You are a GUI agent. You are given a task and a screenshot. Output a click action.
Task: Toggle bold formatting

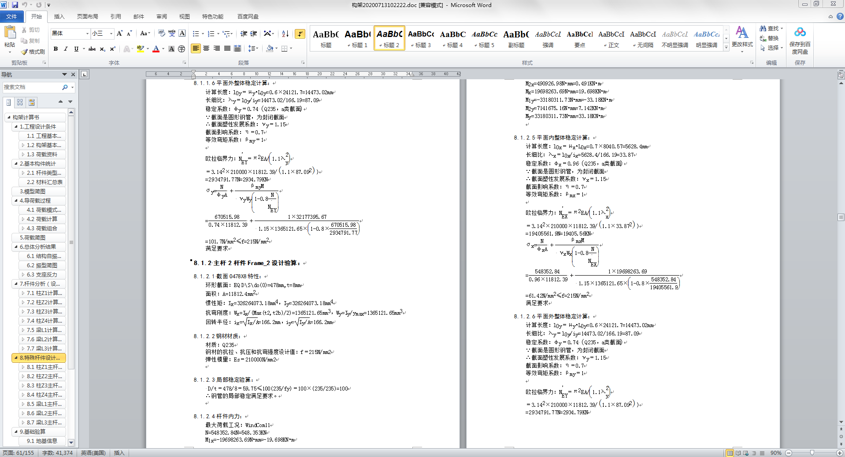56,49
